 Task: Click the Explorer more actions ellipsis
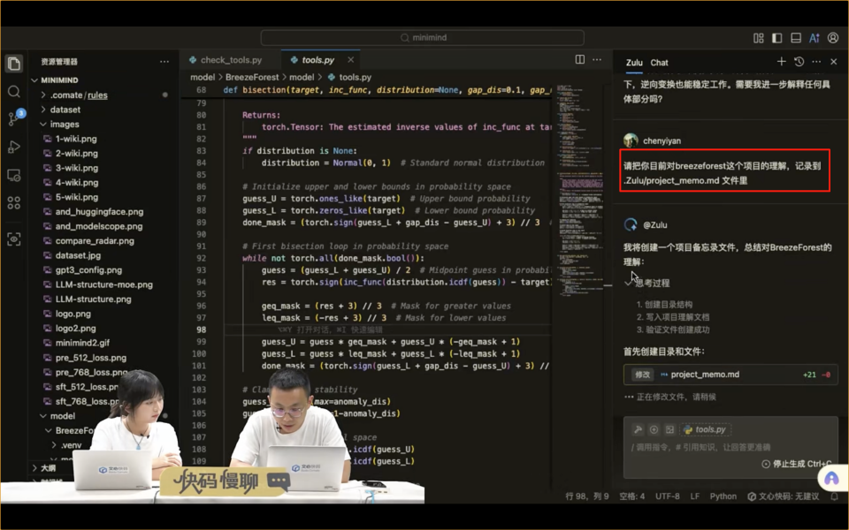tap(164, 62)
